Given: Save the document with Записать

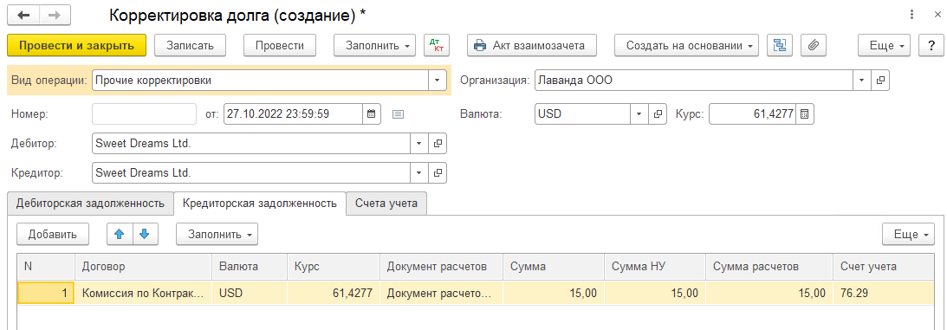Looking at the screenshot, I should 190,45.
